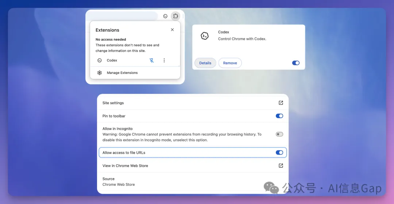Click the 'Pin to toolbar' label

click(x=114, y=116)
